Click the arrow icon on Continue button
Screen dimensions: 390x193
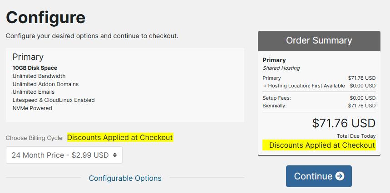coord(340,176)
